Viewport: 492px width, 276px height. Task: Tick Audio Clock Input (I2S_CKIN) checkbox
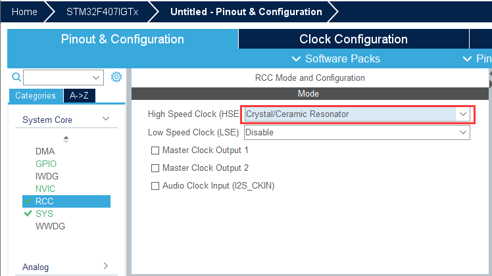155,186
